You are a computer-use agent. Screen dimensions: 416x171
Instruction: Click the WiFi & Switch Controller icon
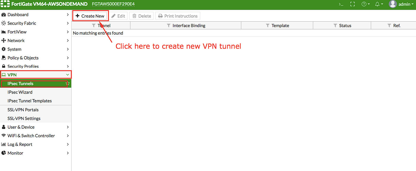point(4,135)
